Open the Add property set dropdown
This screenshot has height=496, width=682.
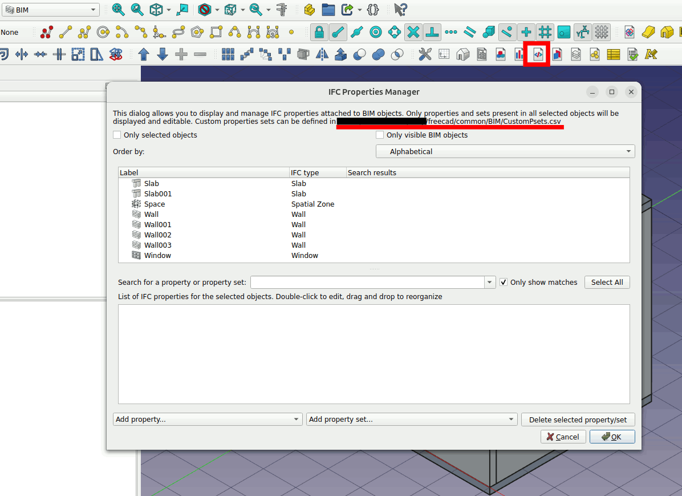tap(411, 420)
